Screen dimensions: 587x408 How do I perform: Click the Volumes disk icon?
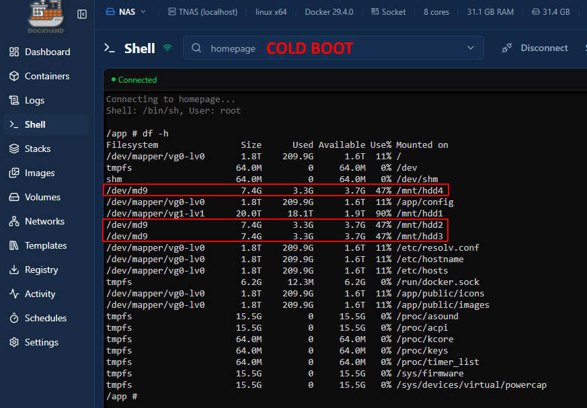pyautogui.click(x=14, y=197)
